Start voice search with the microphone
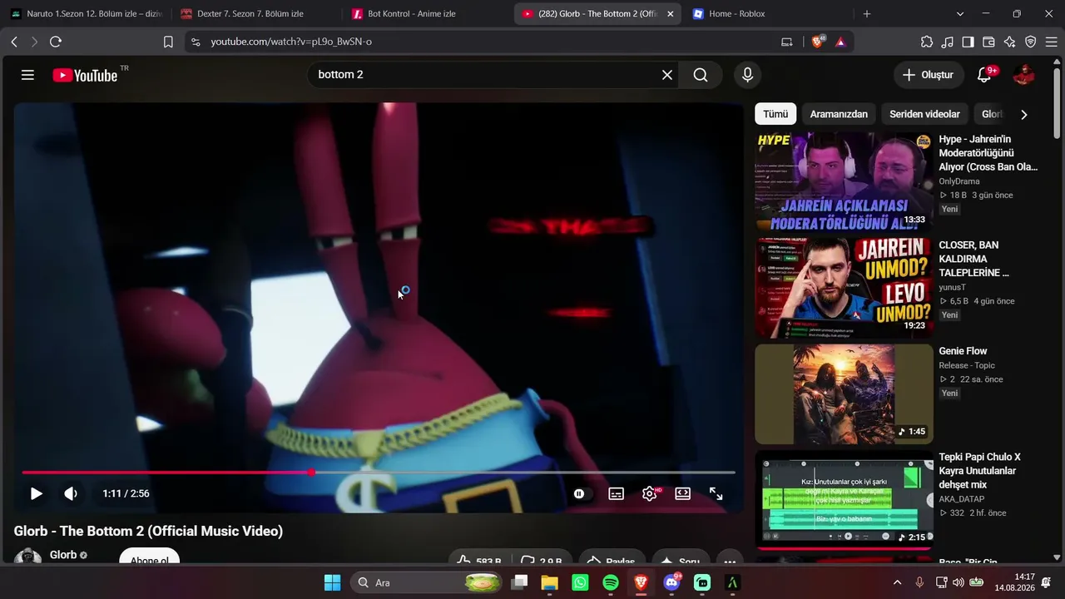The width and height of the screenshot is (1065, 599). pos(747,75)
